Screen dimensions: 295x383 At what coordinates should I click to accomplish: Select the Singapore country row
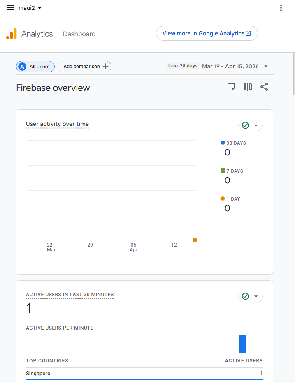tap(144, 374)
